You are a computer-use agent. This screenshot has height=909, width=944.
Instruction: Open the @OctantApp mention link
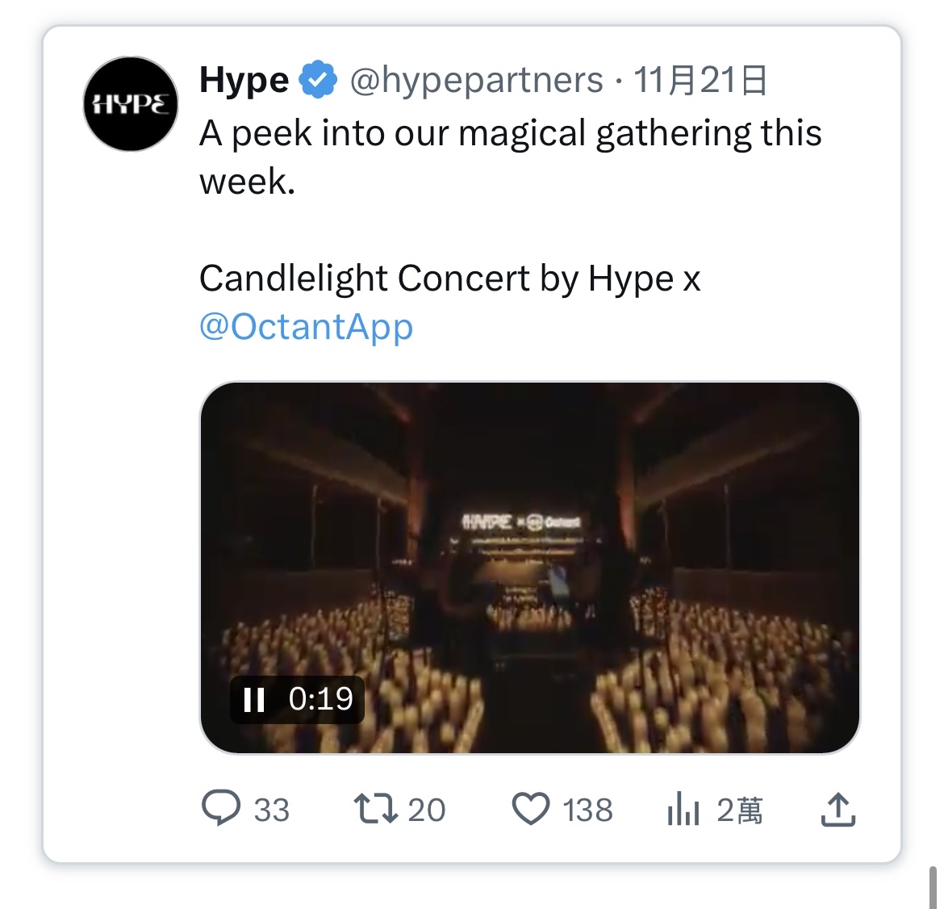pos(306,326)
